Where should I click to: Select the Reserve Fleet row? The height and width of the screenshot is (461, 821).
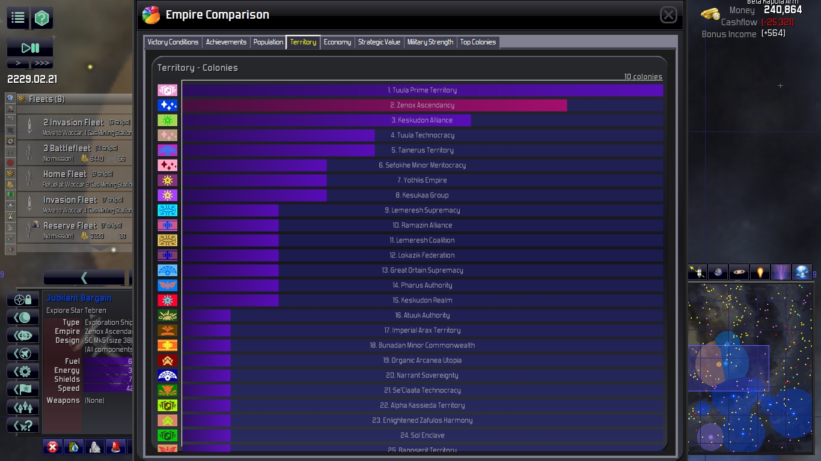point(75,230)
